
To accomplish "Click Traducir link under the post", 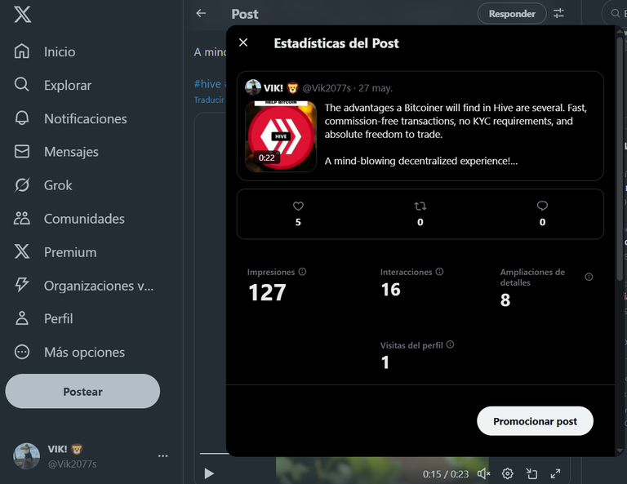I will tap(209, 100).
